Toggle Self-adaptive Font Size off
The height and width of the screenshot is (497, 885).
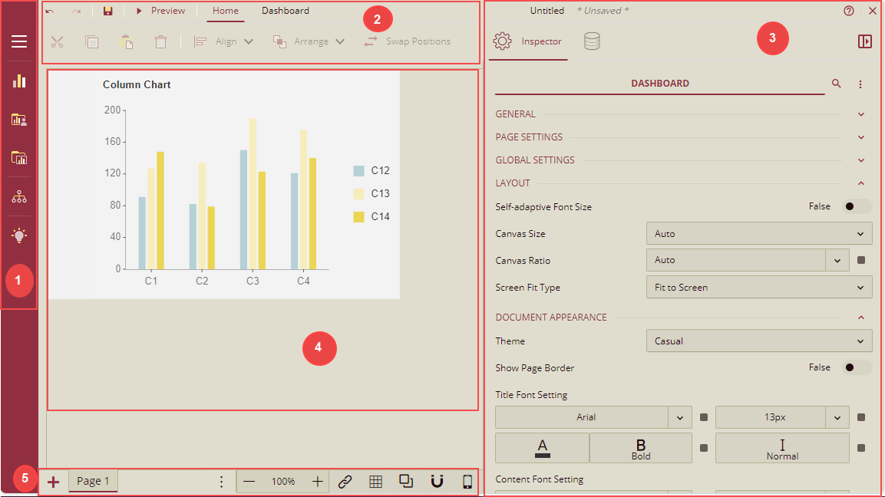point(857,206)
